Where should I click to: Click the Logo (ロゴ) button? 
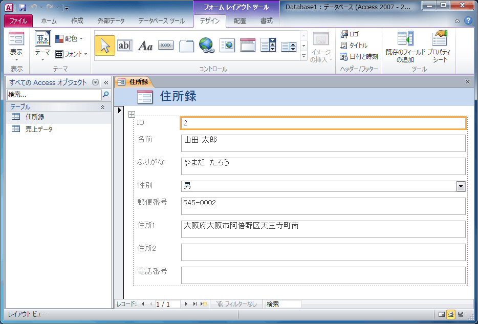tap(350, 34)
